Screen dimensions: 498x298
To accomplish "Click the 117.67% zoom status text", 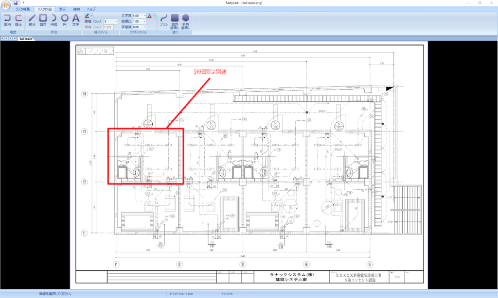I will click(x=227, y=294).
